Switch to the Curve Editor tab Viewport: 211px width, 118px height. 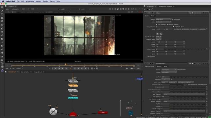click(25, 72)
